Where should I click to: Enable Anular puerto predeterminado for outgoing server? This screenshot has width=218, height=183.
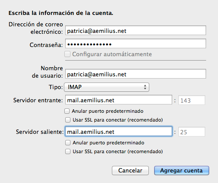pos(68,143)
